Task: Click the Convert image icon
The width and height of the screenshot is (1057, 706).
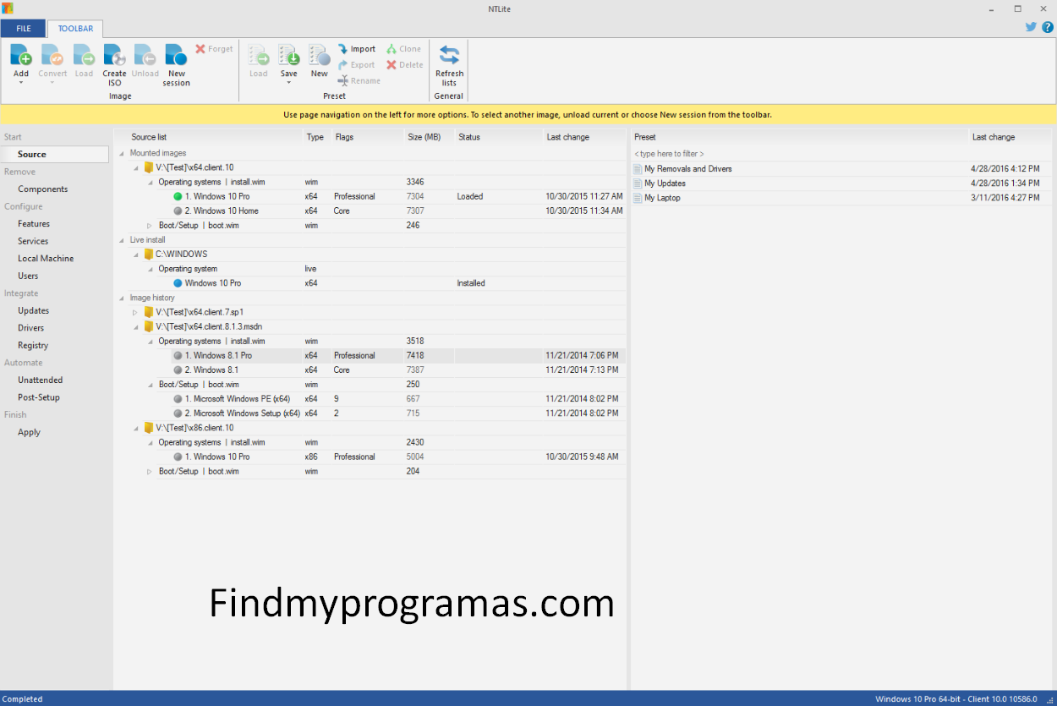Action: click(x=52, y=56)
